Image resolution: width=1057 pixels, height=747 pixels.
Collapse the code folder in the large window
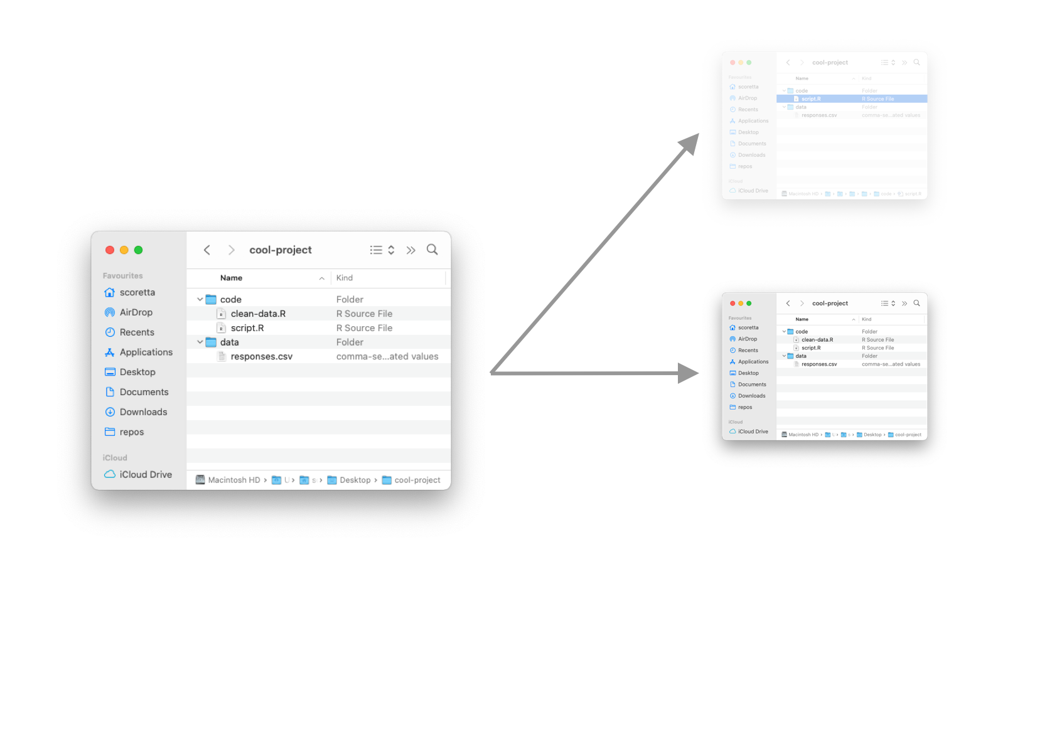(x=200, y=300)
